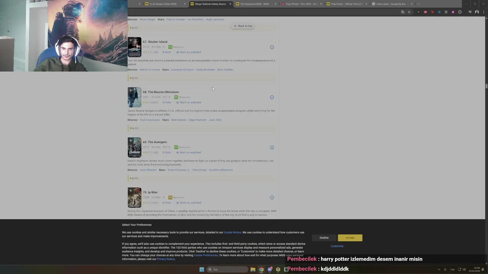Open director Paul Greengrass link
The height and width of the screenshot is (274, 488).
[x=150, y=120]
